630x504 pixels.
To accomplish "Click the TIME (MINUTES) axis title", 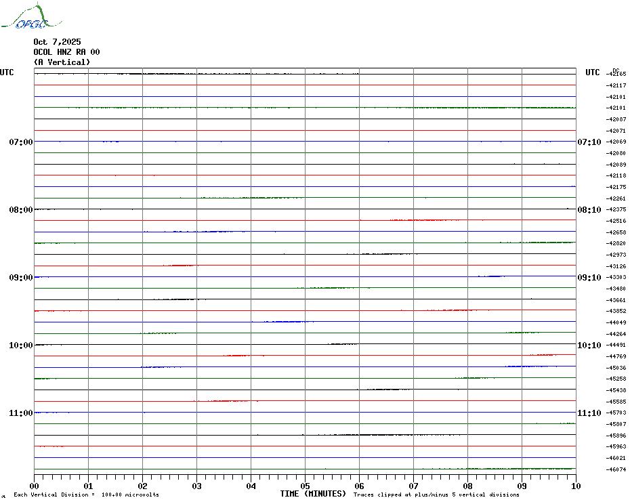I will coord(313,494).
